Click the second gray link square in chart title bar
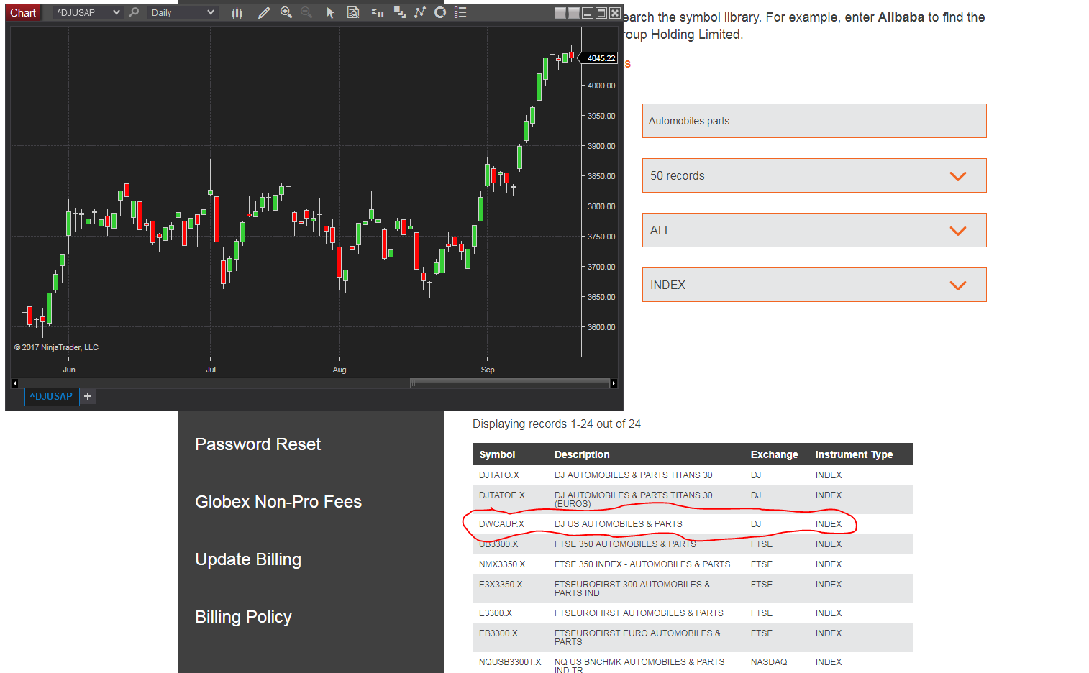Screen dimensions: 1089x673 pos(574,13)
